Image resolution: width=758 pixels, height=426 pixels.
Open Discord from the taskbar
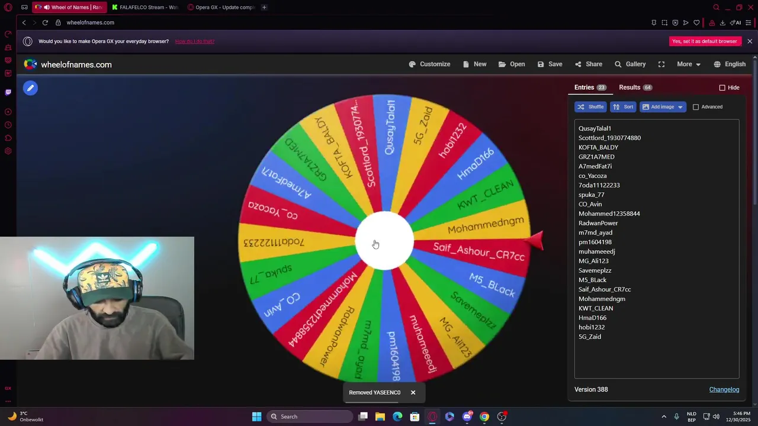click(467, 417)
